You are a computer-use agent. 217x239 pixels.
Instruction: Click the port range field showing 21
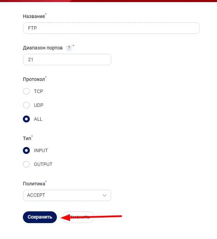point(67,59)
